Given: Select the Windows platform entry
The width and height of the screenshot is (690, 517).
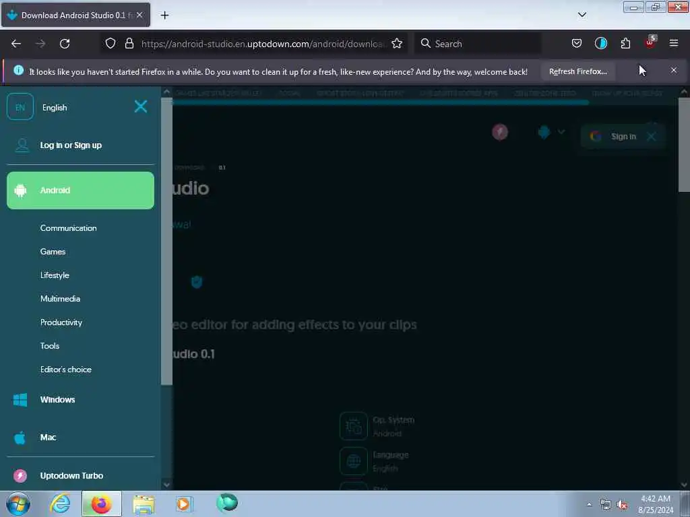Looking at the screenshot, I should point(58,400).
